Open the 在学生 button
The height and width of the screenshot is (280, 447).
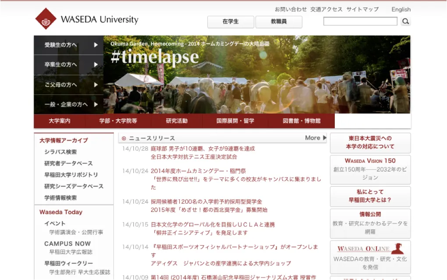coord(231,22)
